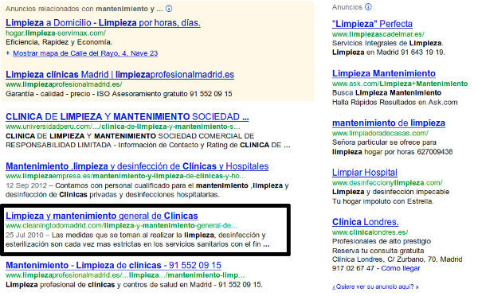The height and width of the screenshot is (296, 478).
Task: Click URL starting 'www.limpiezaempresa.es/'
Action: pyautogui.click(x=126, y=176)
